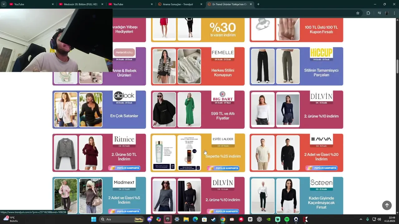Open the Ritnice 2. Ürüne 50 TL banner
Viewport: 399px width, 224px height.
[99, 153]
